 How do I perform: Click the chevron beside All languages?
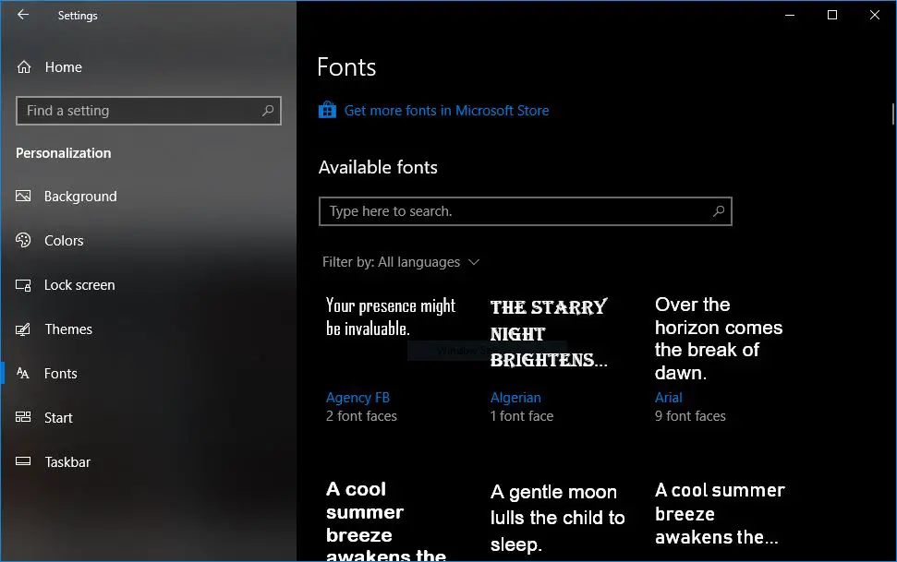[474, 262]
